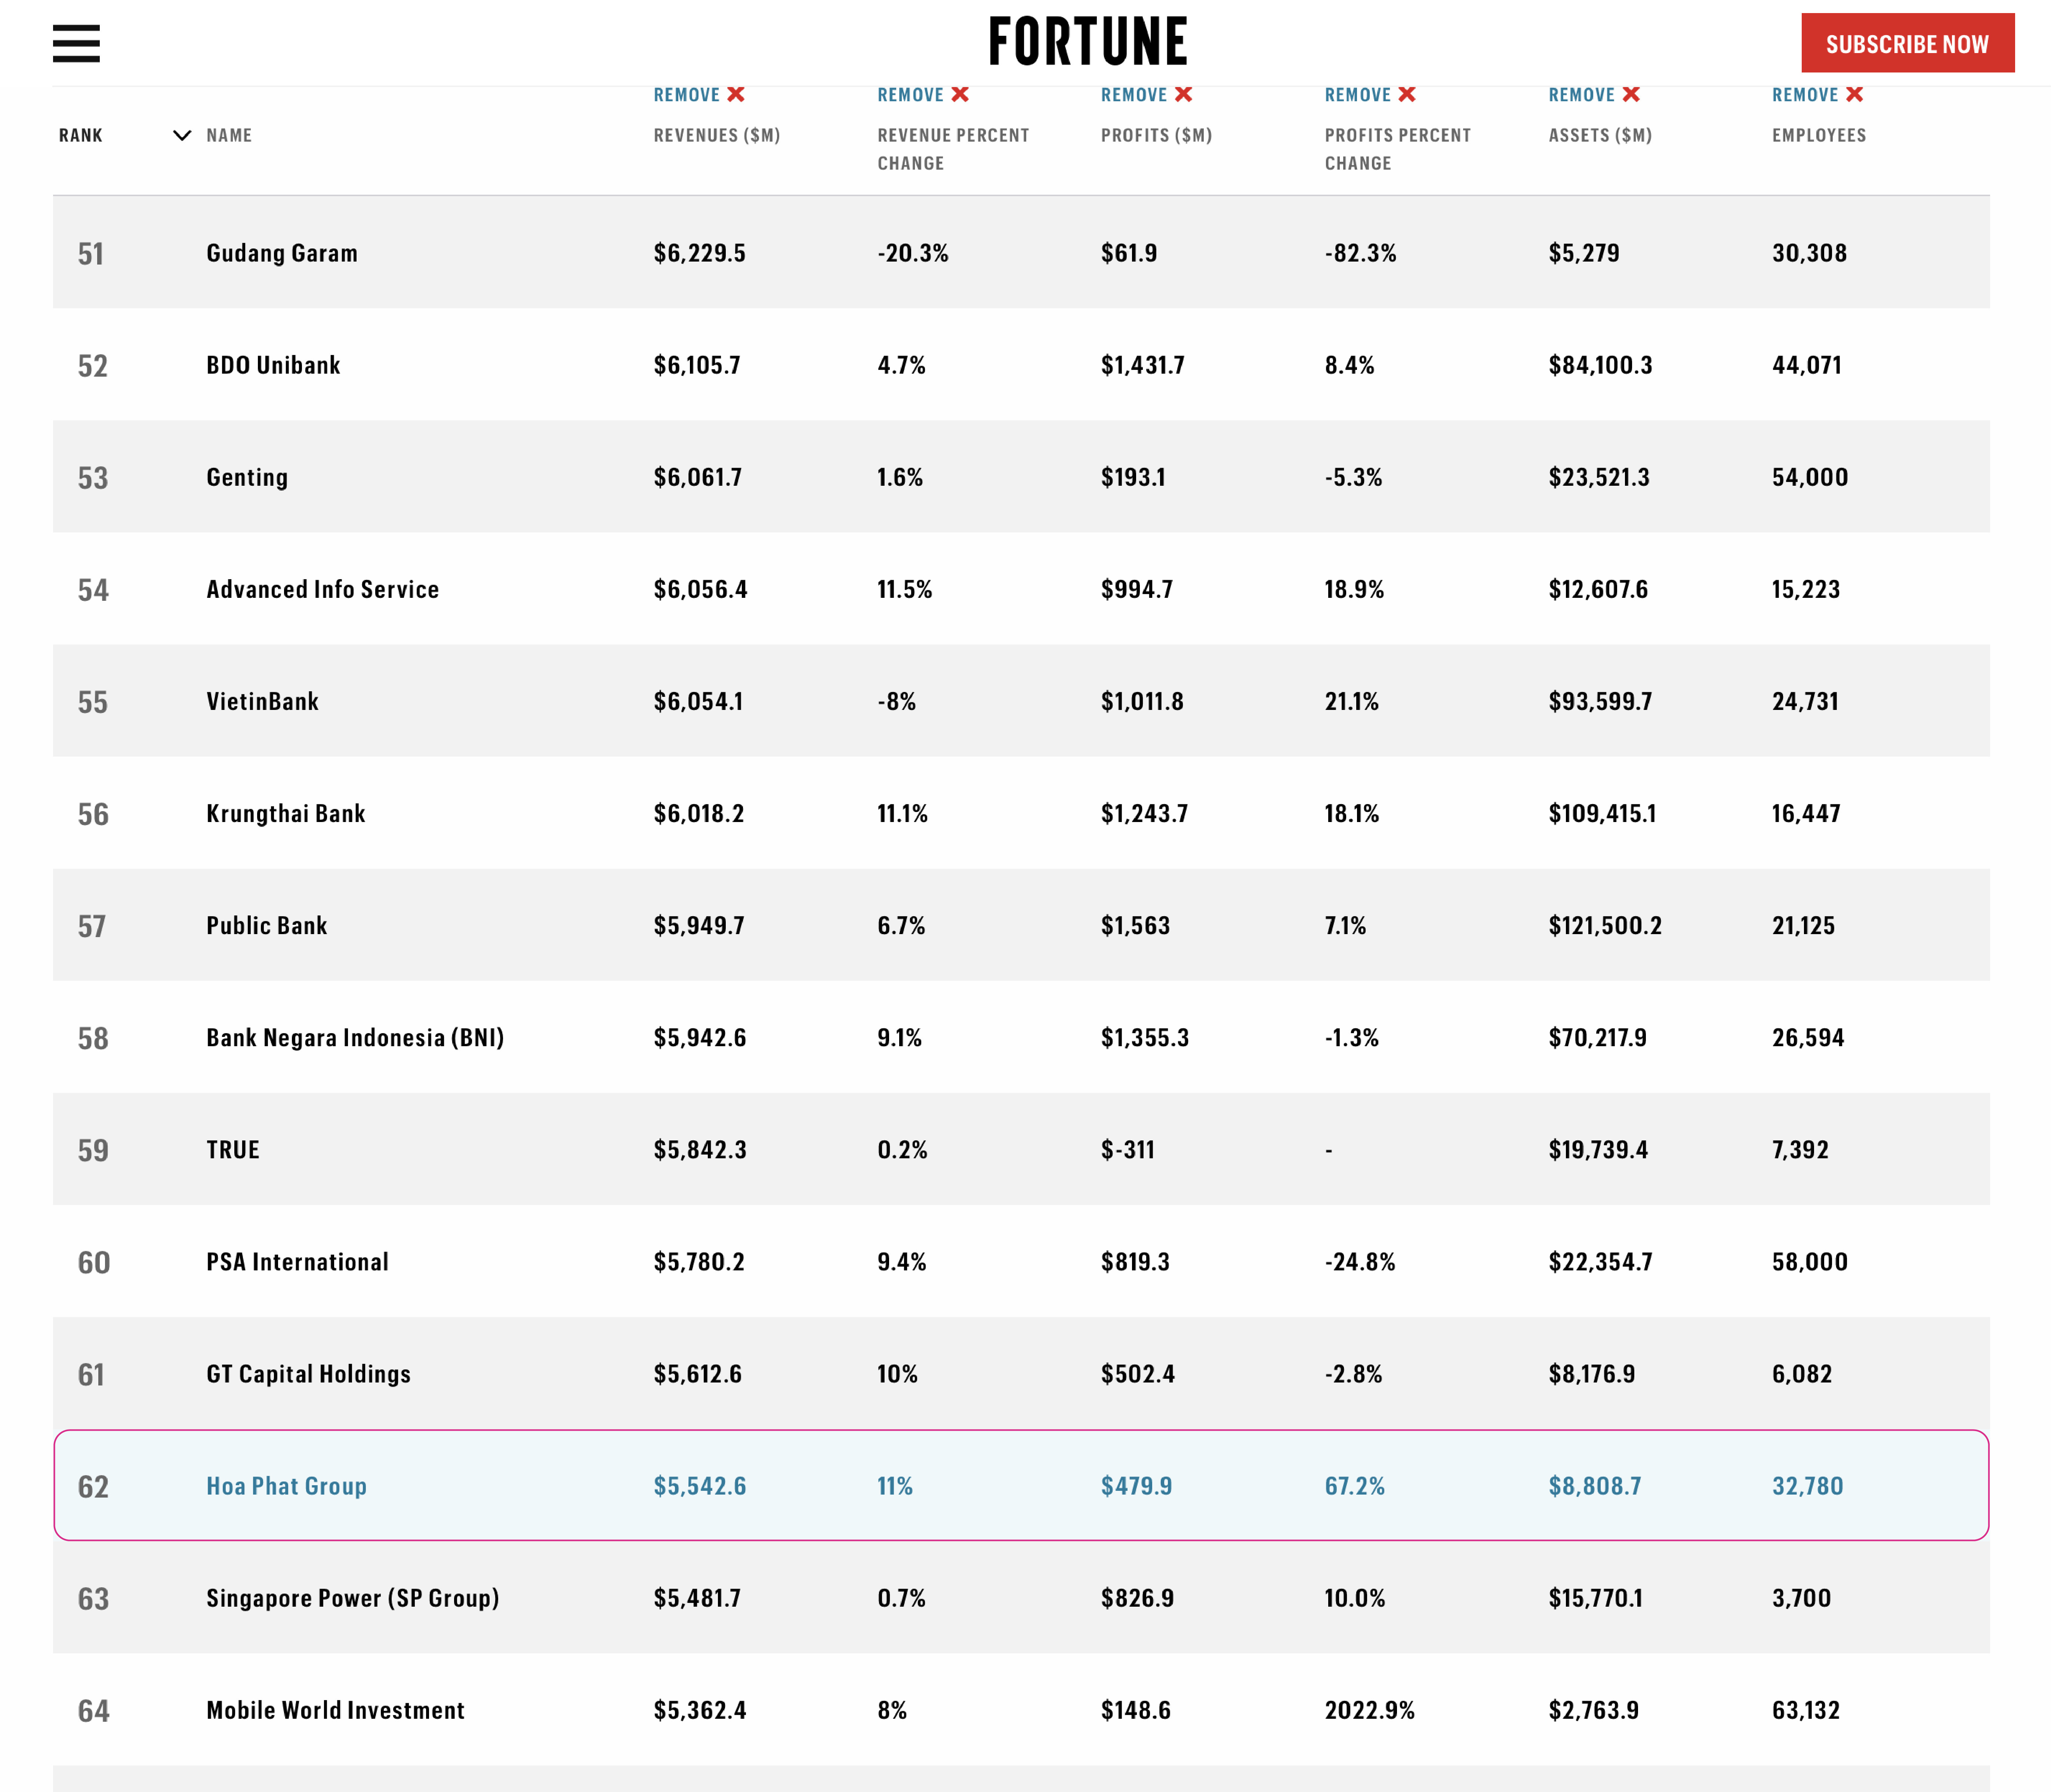Sort by the Employees column header
This screenshot has width=2051, height=1792.
(1818, 135)
